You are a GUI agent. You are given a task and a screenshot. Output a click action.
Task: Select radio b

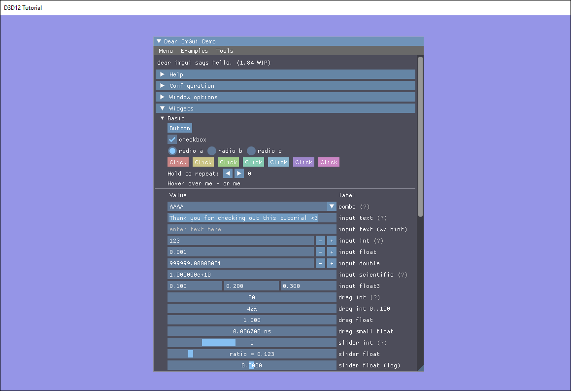click(x=211, y=151)
